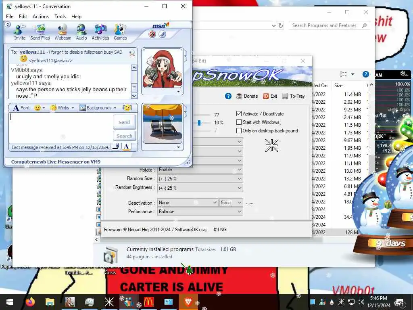Click Exit in DesktopSnowOK

click(x=270, y=96)
